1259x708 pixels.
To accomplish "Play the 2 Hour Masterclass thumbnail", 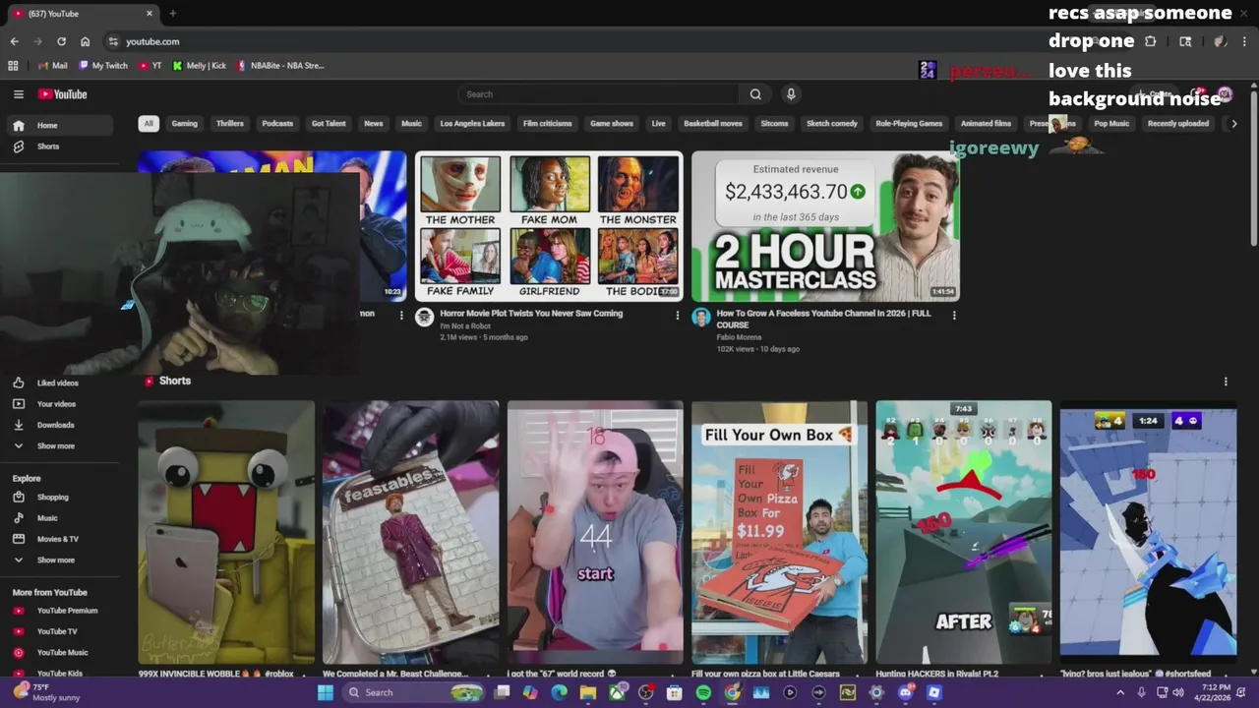I will pyautogui.click(x=825, y=226).
